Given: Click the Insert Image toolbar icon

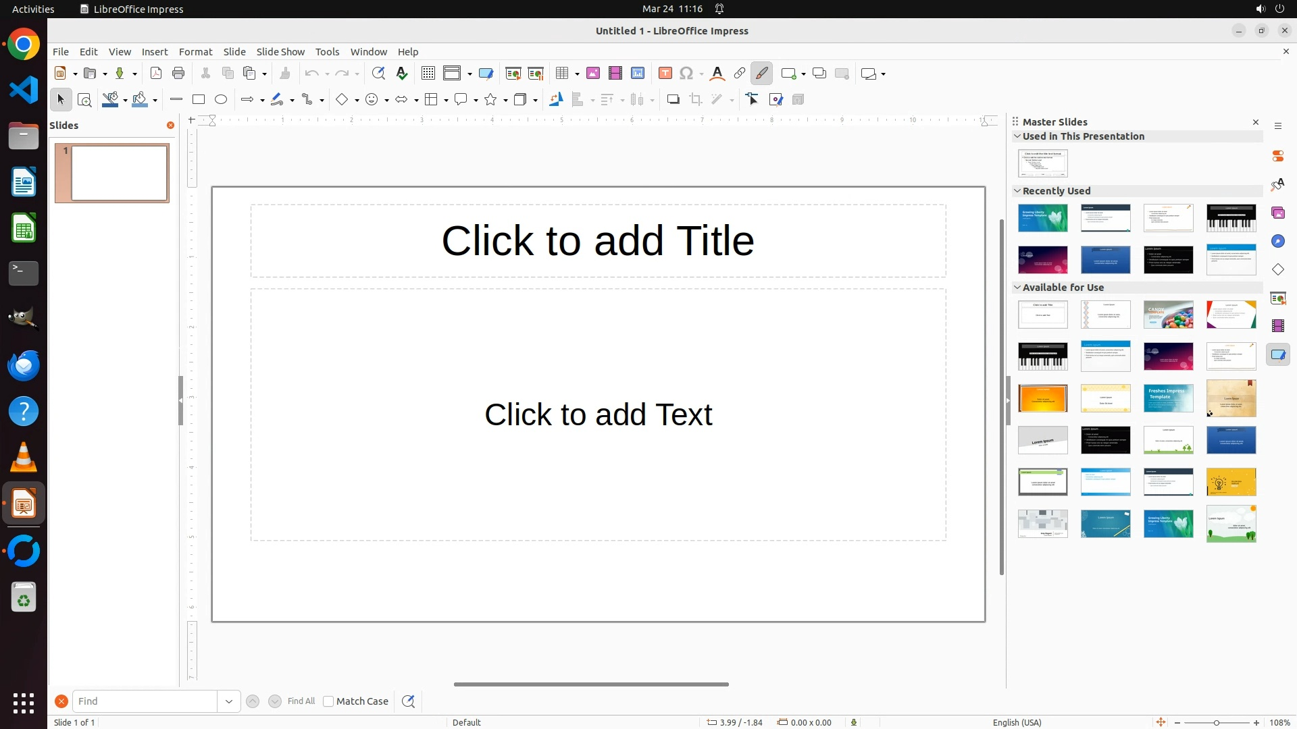Looking at the screenshot, I should (593, 74).
